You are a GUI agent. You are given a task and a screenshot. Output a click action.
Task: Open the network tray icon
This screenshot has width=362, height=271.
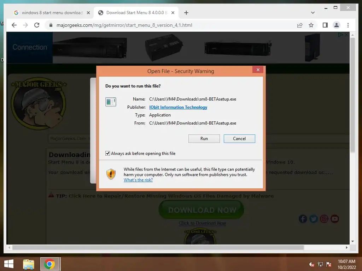pyautogui.click(x=320, y=264)
